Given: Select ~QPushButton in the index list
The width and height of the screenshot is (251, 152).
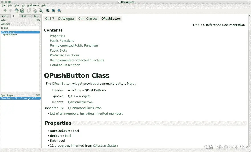Looking at the screenshot, I should (20, 35).
